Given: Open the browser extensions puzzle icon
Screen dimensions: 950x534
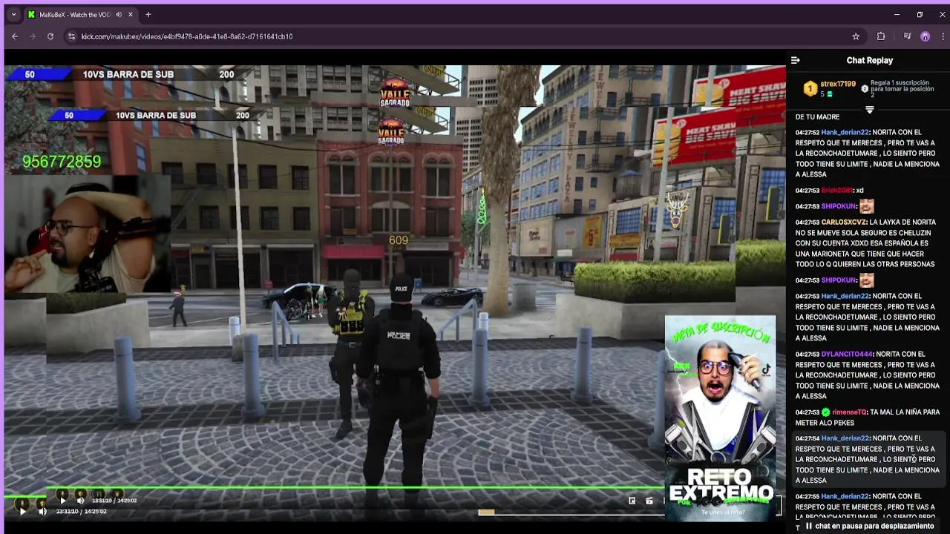Looking at the screenshot, I should click(881, 36).
